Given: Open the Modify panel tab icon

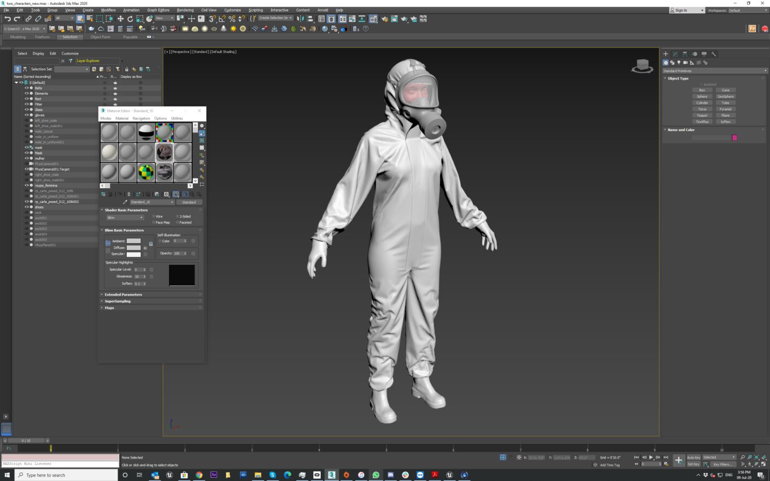Looking at the screenshot, I should (675, 54).
